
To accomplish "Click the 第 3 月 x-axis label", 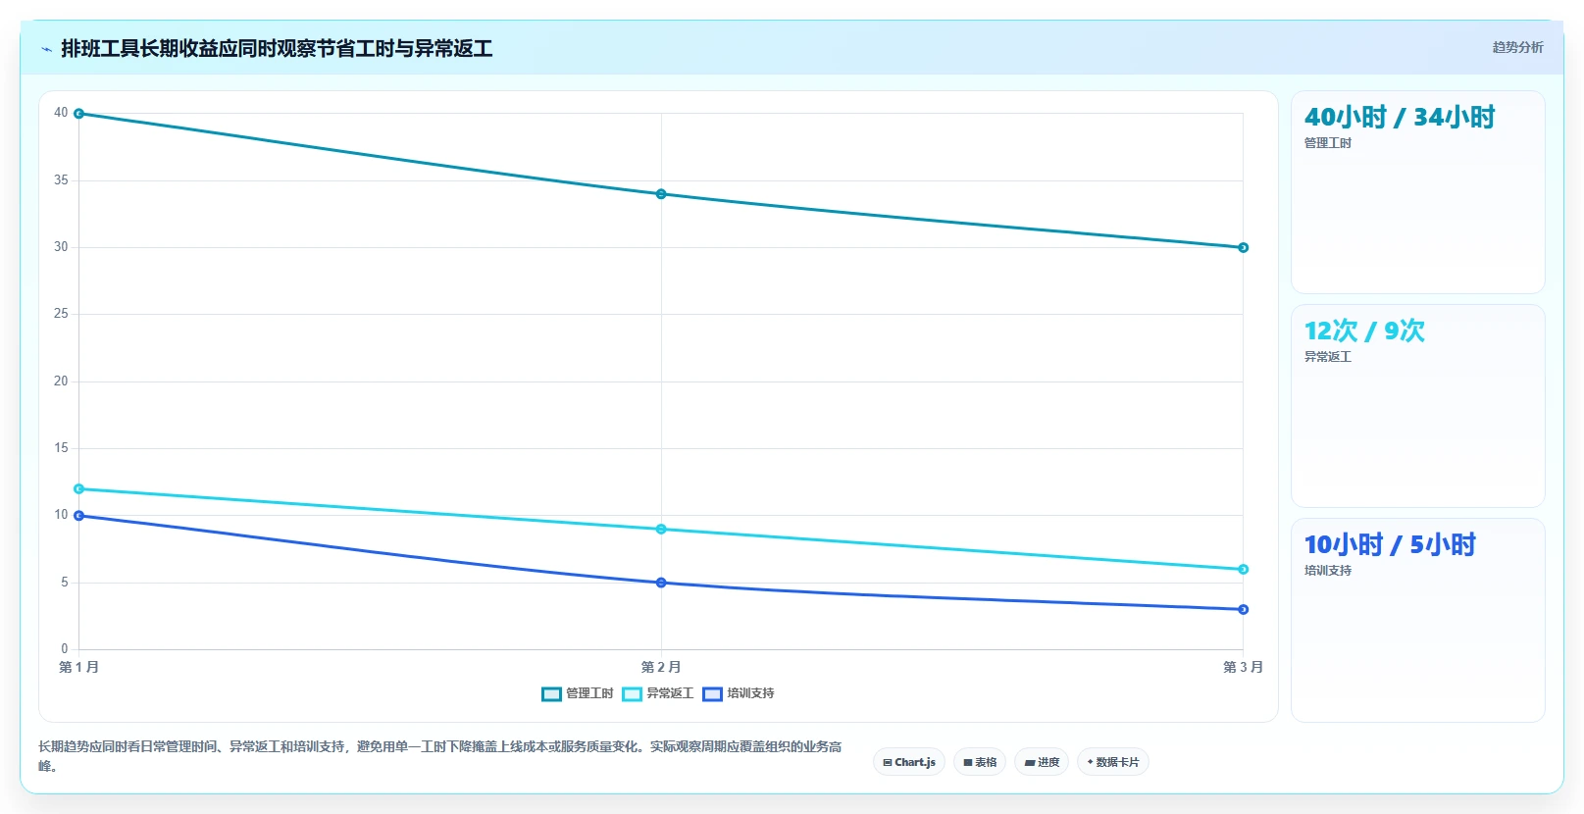I will [1243, 667].
